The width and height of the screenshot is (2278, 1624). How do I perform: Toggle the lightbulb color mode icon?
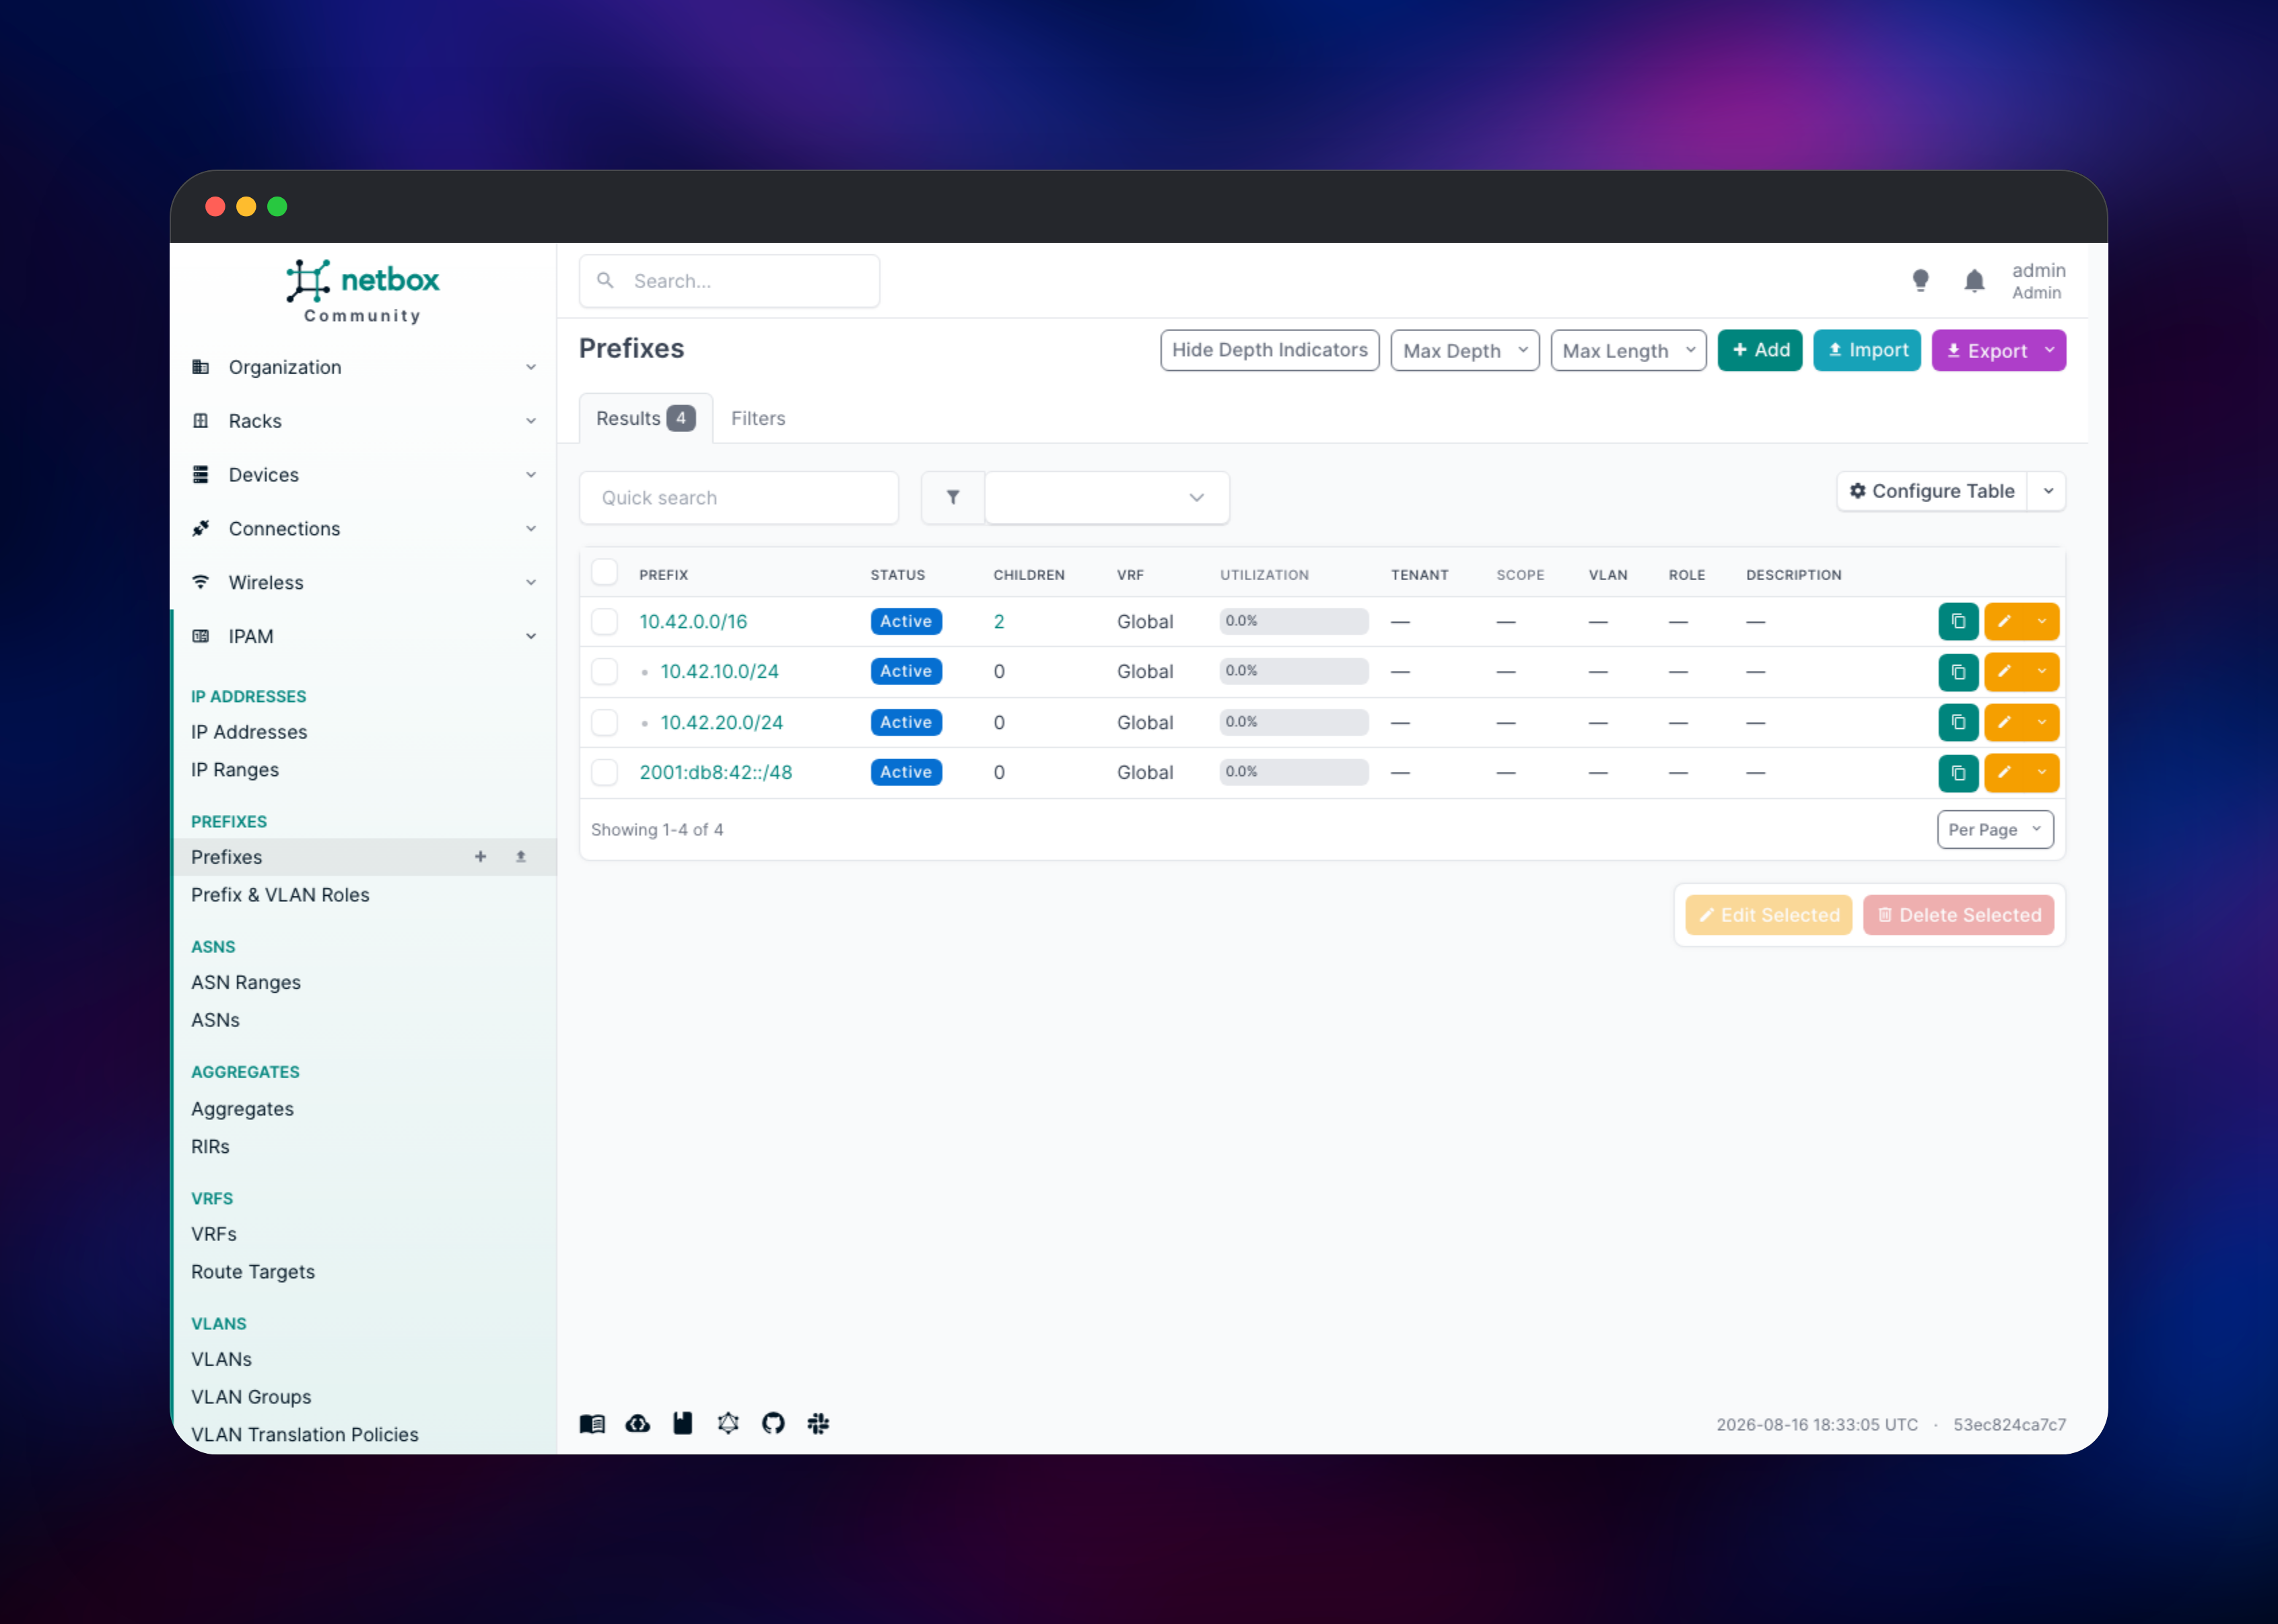click(x=1920, y=281)
